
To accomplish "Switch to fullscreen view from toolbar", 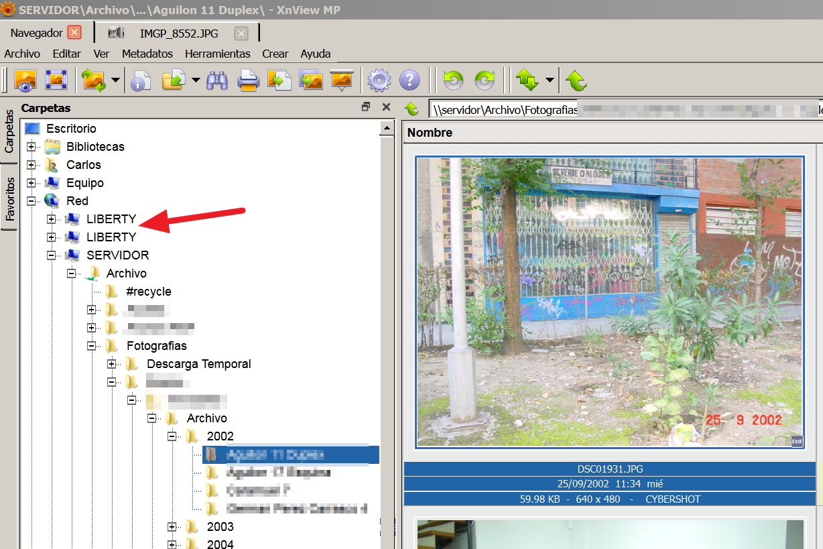I will click(56, 80).
